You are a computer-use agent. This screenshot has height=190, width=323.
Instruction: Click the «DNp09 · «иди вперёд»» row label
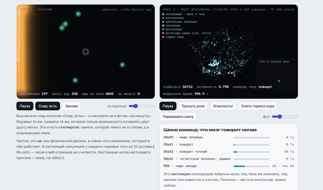(183, 137)
